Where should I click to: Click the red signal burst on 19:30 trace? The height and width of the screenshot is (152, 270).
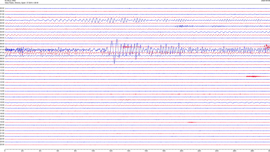pos(192,122)
